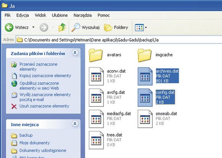Click the copy items task icon

(14, 76)
